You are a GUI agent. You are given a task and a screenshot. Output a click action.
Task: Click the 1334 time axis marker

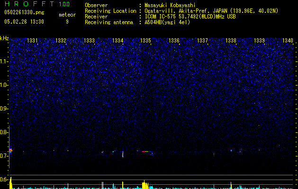coord(117,41)
